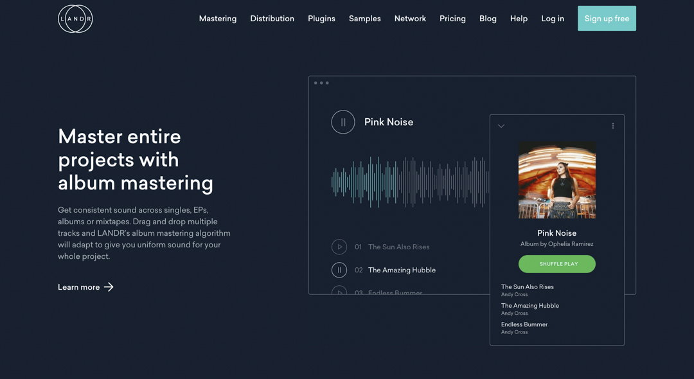Click Log in
694x379 pixels.
click(553, 19)
